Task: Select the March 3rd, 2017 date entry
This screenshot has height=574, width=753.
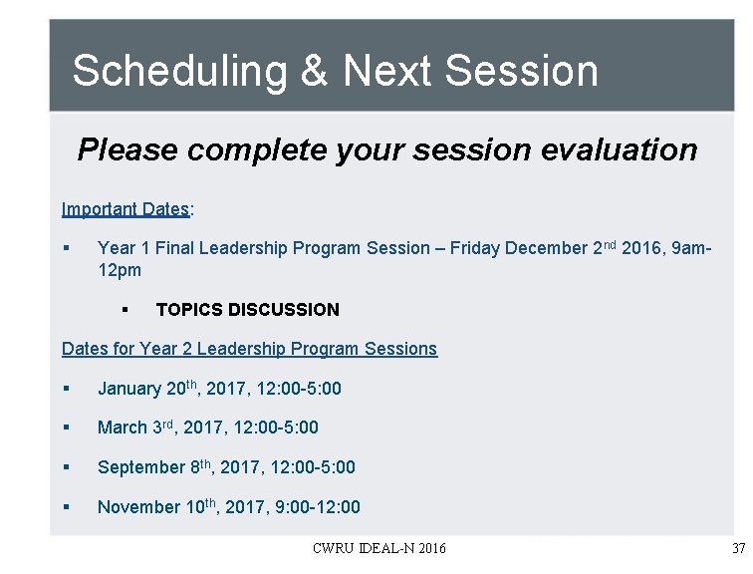Action: [208, 428]
